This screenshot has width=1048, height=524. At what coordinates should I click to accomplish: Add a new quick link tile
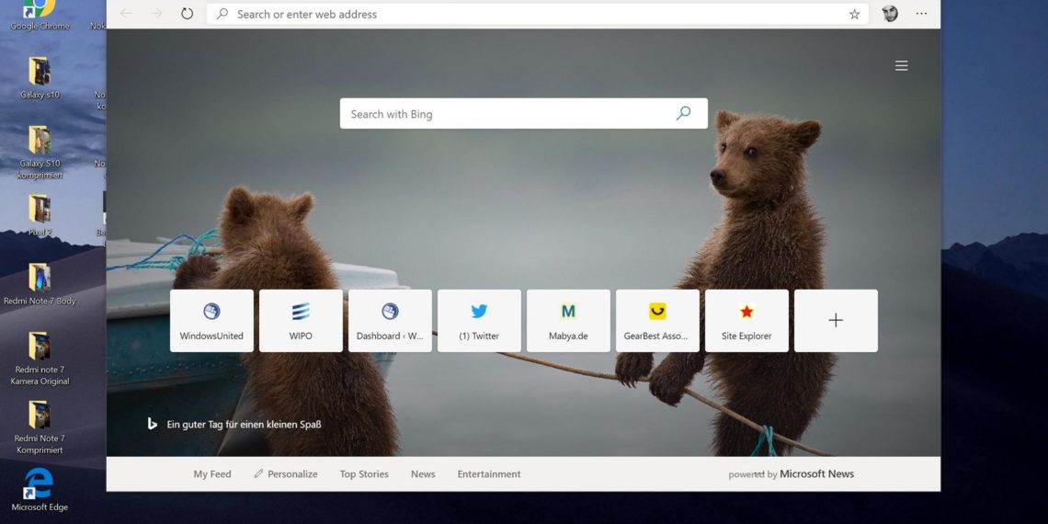836,321
